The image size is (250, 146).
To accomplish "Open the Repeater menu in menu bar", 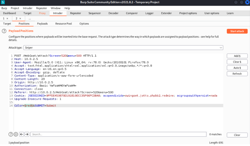I will (x=41, y=8).
